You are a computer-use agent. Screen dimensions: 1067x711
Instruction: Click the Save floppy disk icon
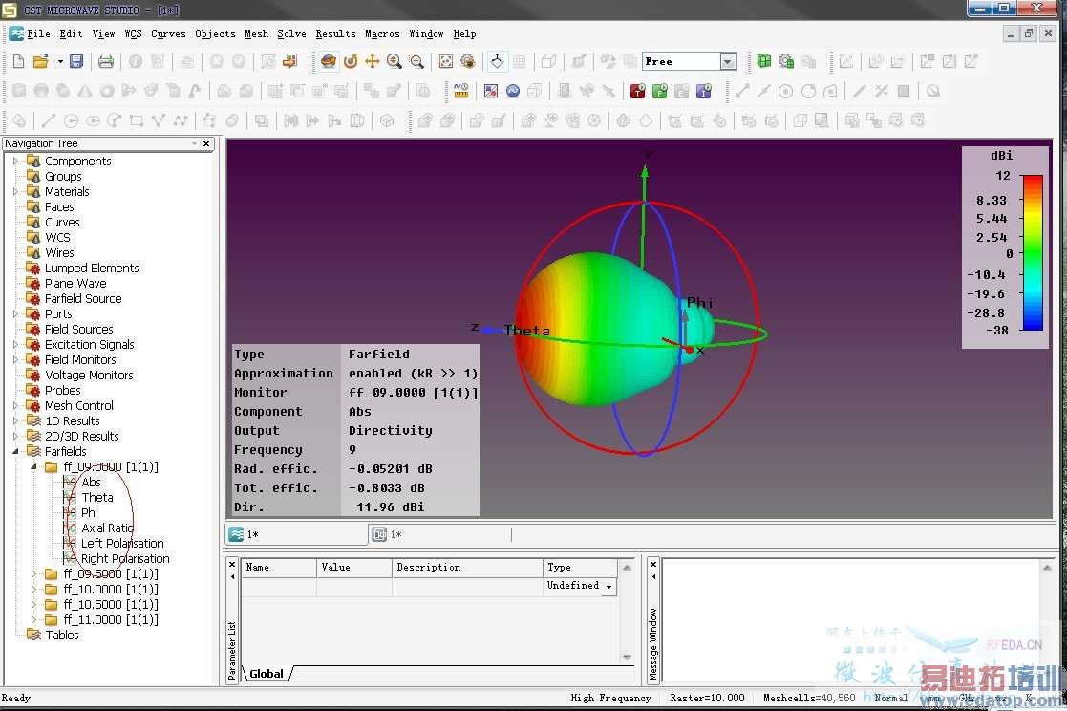pyautogui.click(x=76, y=61)
